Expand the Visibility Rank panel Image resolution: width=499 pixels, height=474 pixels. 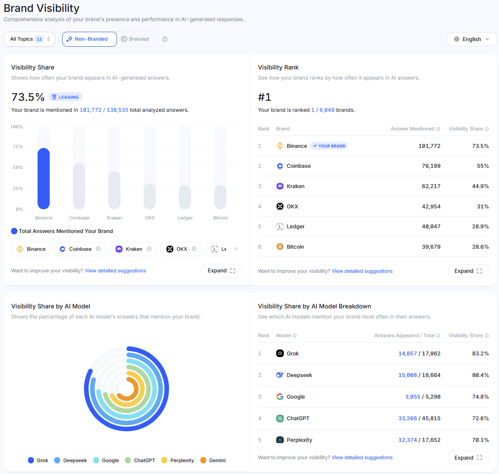[x=469, y=271]
